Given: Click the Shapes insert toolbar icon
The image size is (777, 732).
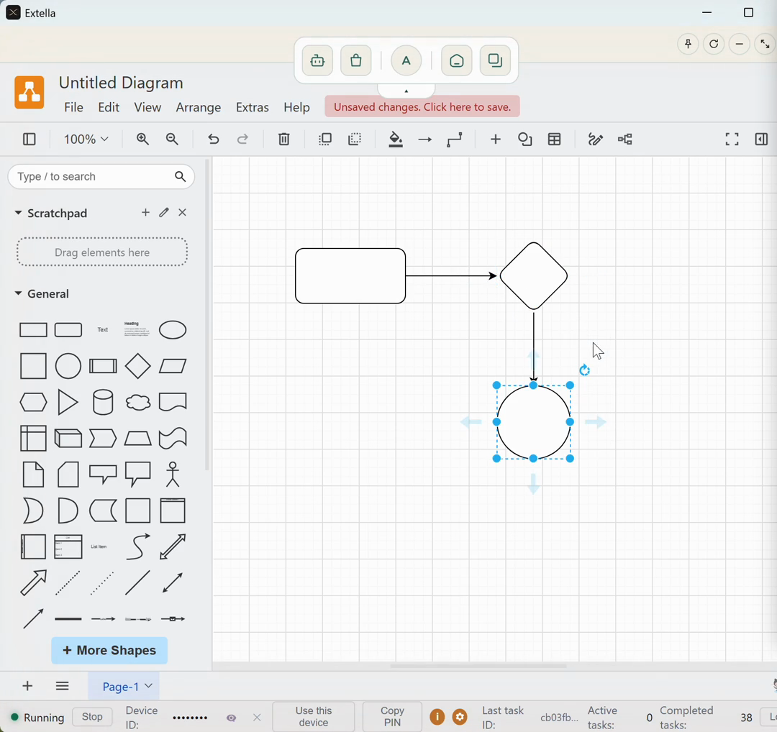Looking at the screenshot, I should click(524, 139).
